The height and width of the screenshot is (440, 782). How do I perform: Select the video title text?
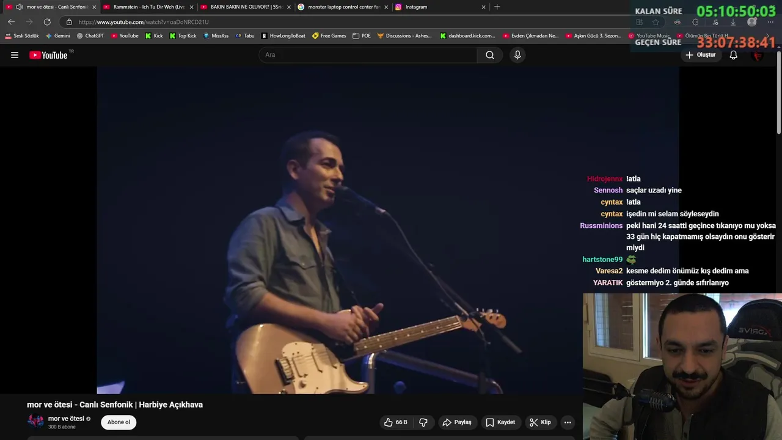115,405
